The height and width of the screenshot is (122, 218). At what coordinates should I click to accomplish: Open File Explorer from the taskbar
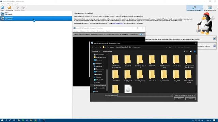31,120
